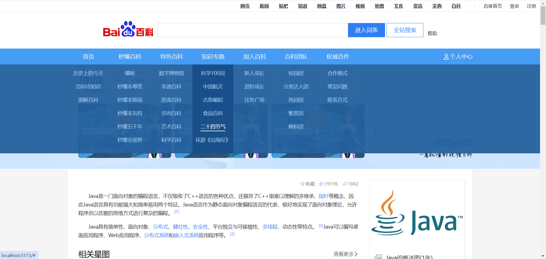Open 图解百科 submenu item
This screenshot has width=546, height=259.
click(88, 100)
